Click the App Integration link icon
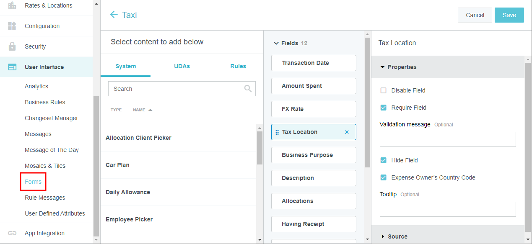Screen dimensions: 532x244 [x=12, y=233]
